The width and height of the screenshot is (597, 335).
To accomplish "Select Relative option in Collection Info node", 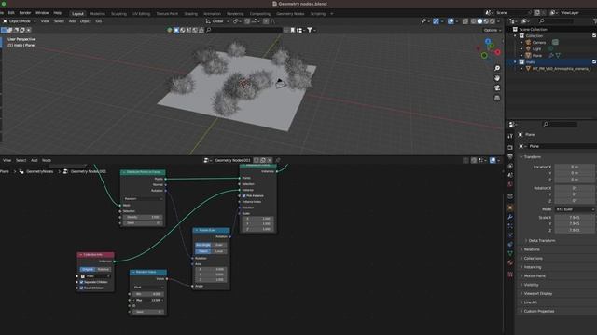I will (x=104, y=269).
